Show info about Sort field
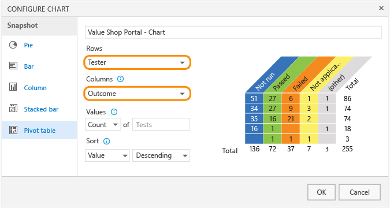Viewport: 390px width, 208px height. point(106,142)
